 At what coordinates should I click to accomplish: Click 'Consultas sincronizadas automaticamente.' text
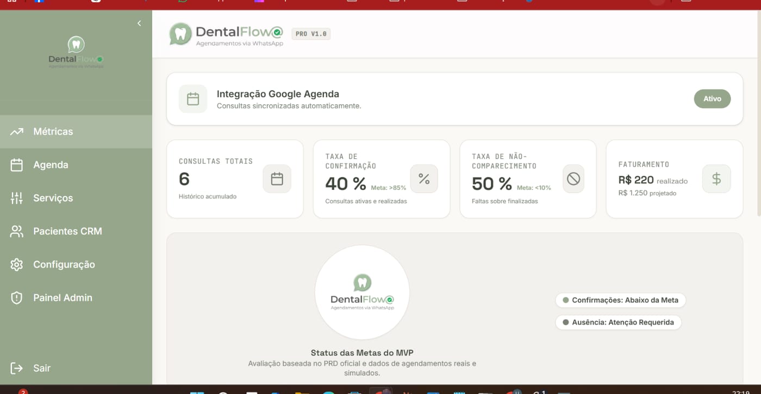[x=289, y=106]
